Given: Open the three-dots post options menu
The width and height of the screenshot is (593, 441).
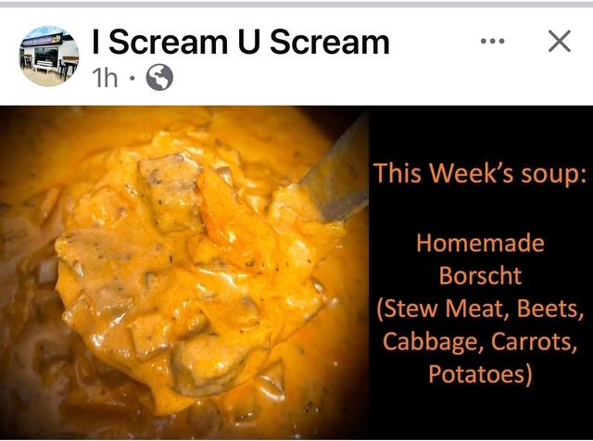Looking at the screenshot, I should pos(492,41).
